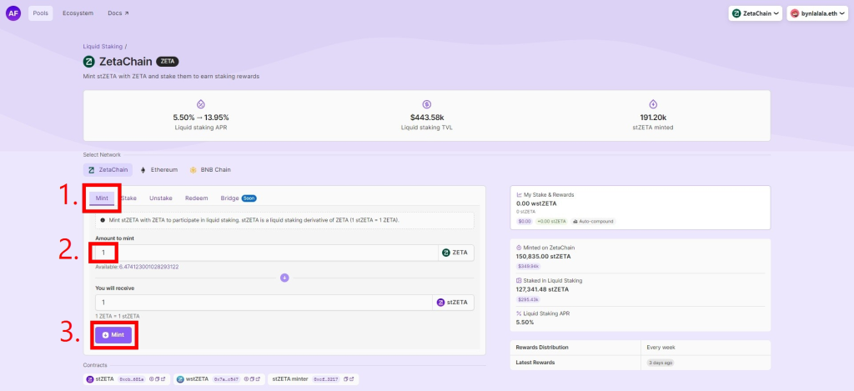The image size is (854, 391).
Task: Copy the stZETA minter contract address
Action: tap(346, 379)
